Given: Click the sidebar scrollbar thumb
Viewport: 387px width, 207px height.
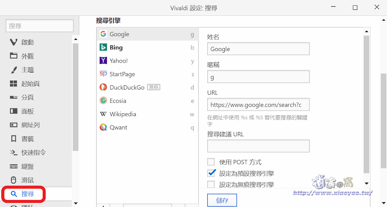Looking at the screenshot, I should [76, 97].
